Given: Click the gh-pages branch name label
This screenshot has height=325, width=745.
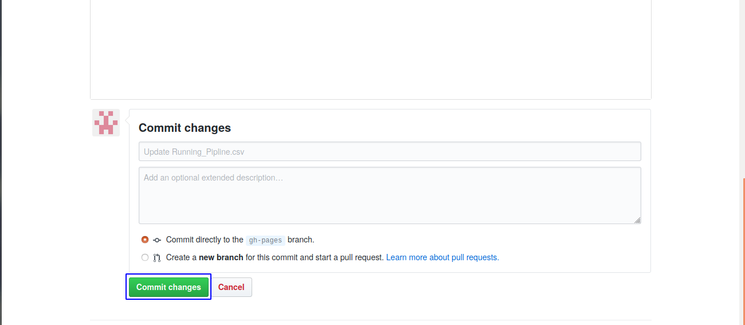Looking at the screenshot, I should (x=265, y=240).
